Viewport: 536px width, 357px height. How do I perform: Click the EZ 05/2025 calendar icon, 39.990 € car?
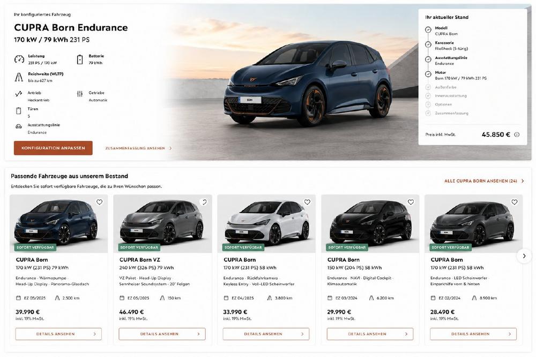[x=18, y=298]
